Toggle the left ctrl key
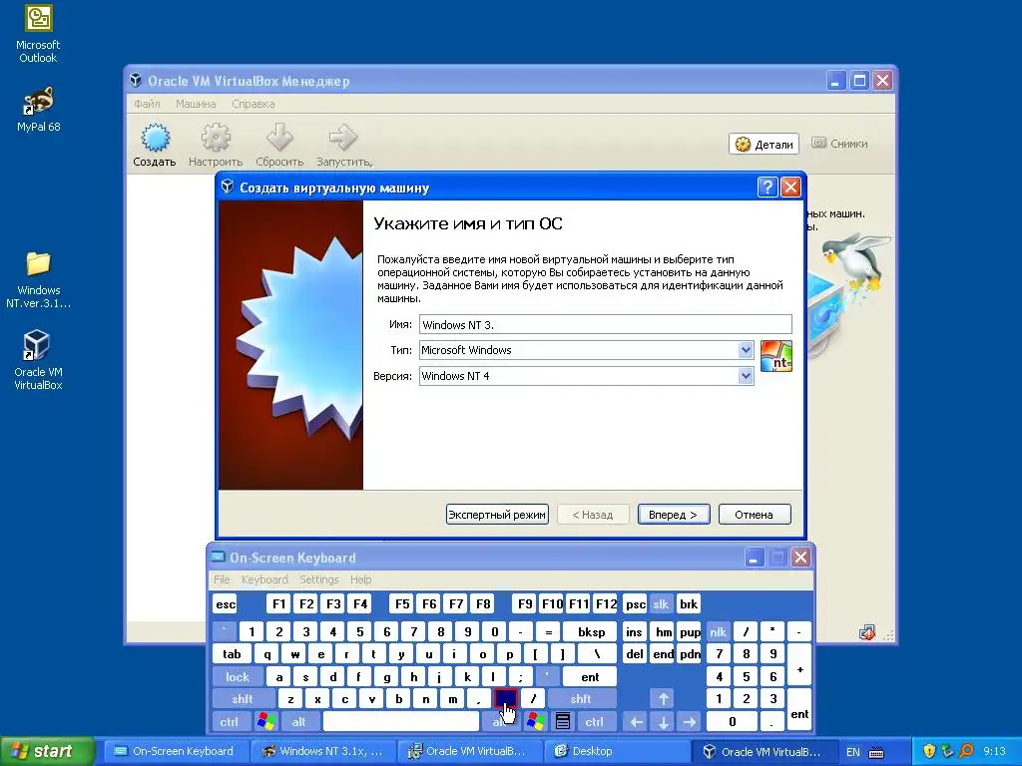This screenshot has height=766, width=1022. click(x=229, y=722)
